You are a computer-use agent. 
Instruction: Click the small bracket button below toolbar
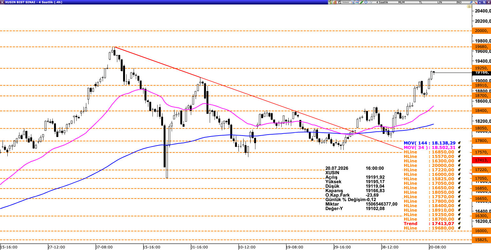click(x=469, y=6)
